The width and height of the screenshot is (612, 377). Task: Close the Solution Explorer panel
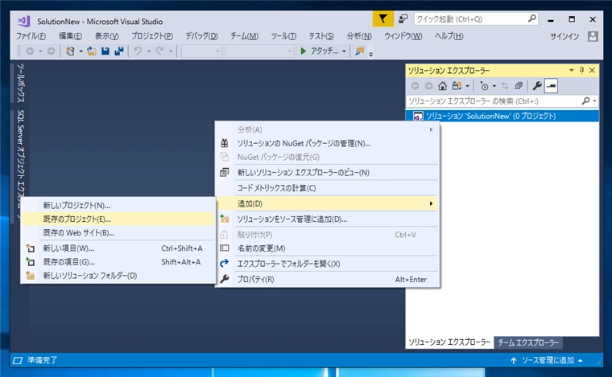592,70
